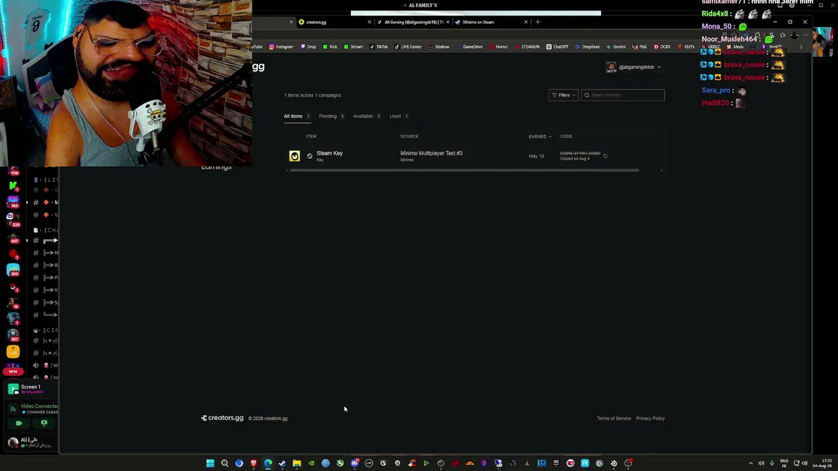This screenshot has width=838, height=471.
Task: Open the Instagram bookmark
Action: (x=282, y=46)
